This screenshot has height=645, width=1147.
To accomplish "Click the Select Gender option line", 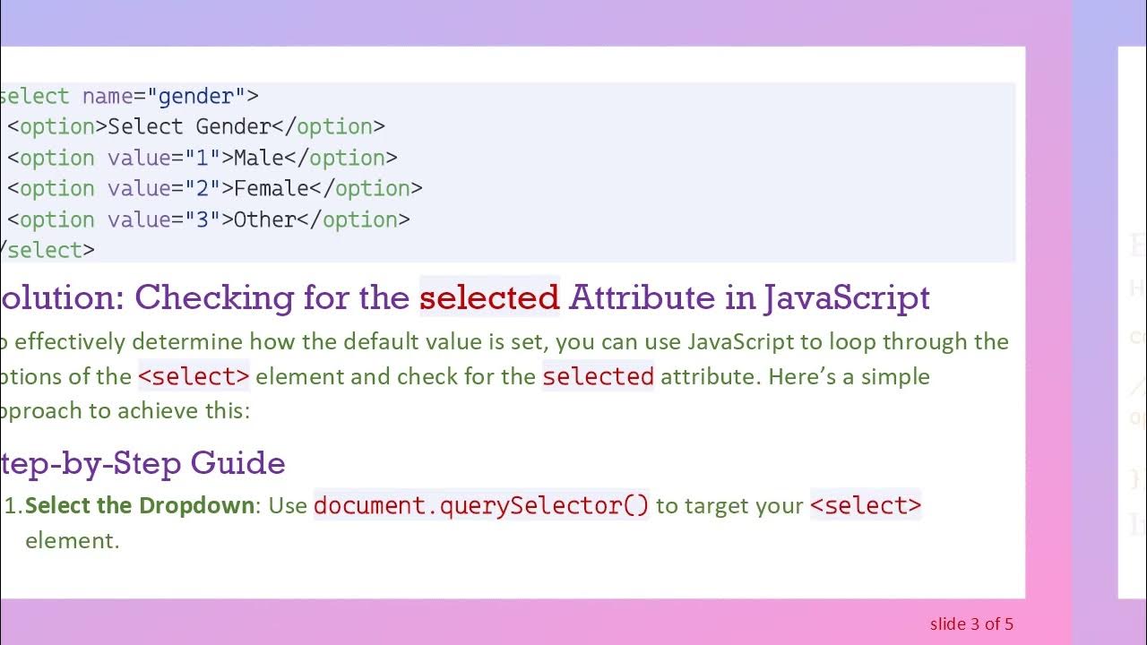I will click(x=196, y=126).
